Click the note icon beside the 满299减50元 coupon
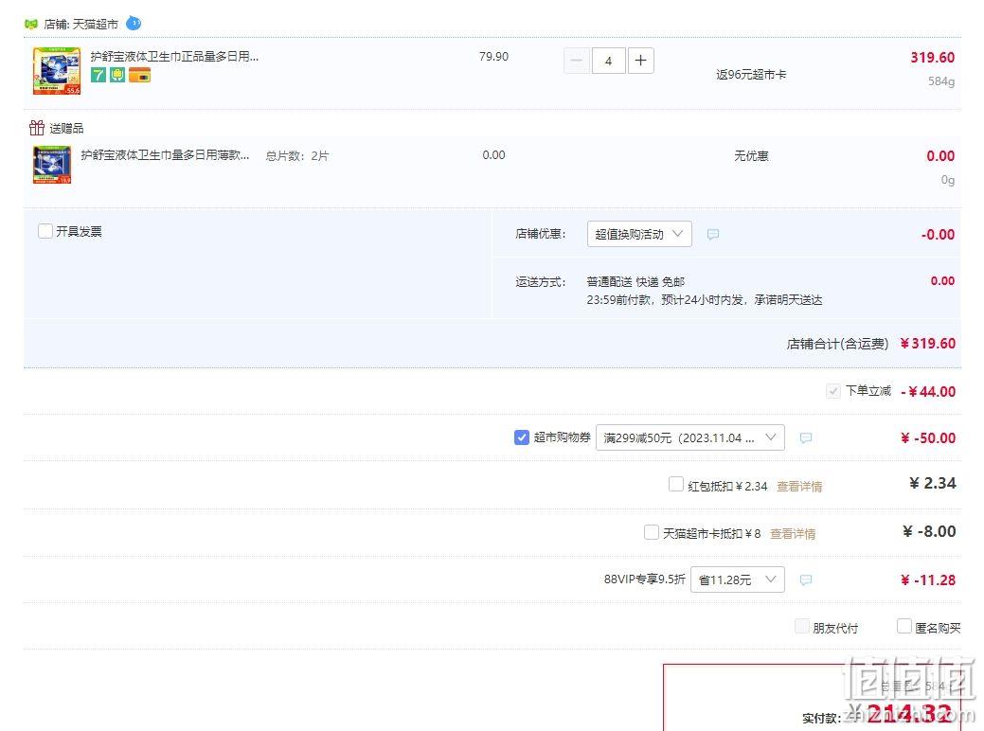Viewport: 984px width, 731px height. [806, 438]
